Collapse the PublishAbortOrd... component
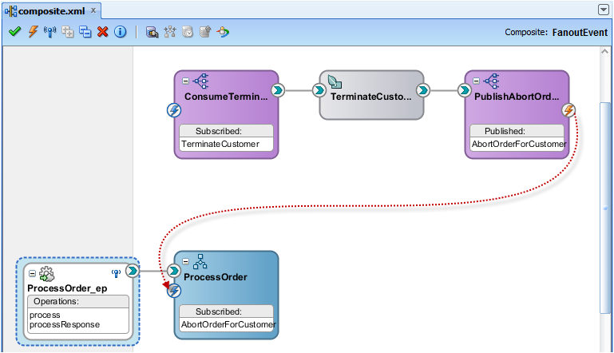The width and height of the screenshot is (614, 353). [x=476, y=81]
